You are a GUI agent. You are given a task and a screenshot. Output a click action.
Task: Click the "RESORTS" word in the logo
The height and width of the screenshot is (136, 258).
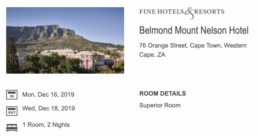point(209,12)
